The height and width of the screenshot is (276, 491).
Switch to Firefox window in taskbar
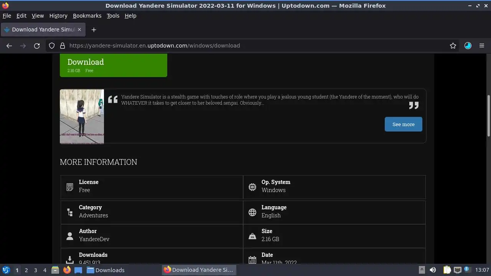199,270
